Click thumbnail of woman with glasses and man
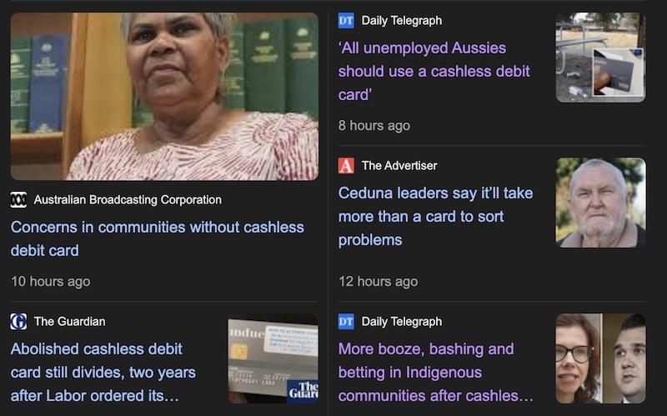The width and height of the screenshot is (667, 416). (x=600, y=358)
